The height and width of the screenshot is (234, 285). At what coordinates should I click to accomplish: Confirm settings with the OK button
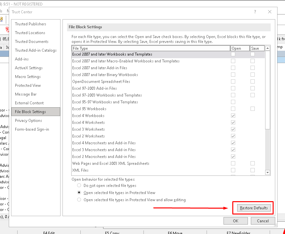click(236, 221)
